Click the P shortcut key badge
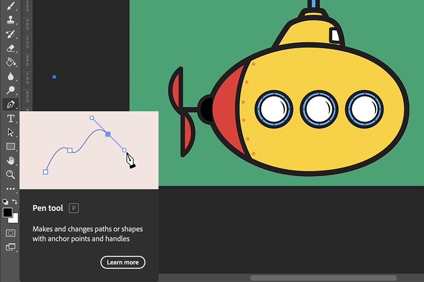The width and height of the screenshot is (424, 282). 74,208
